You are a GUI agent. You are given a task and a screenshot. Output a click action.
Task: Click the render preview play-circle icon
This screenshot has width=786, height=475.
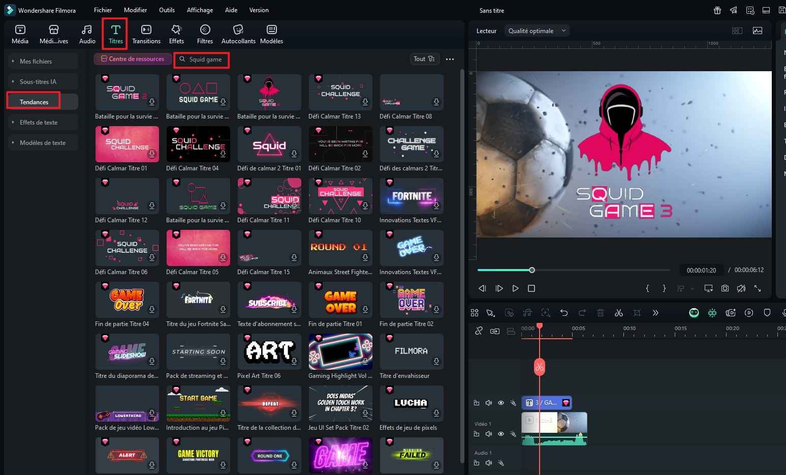[749, 313]
